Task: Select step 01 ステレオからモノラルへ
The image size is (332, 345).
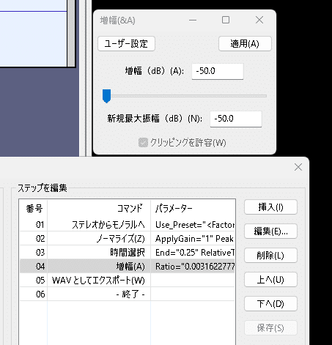Action: pos(127,224)
